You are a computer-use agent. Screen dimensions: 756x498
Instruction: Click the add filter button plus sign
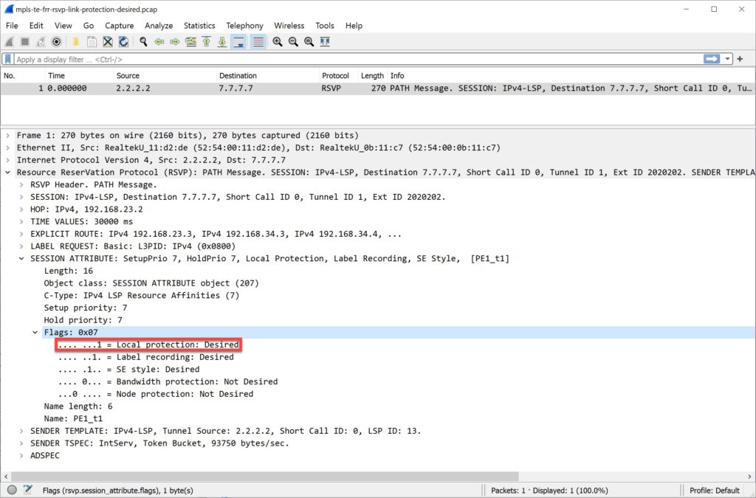pos(740,59)
